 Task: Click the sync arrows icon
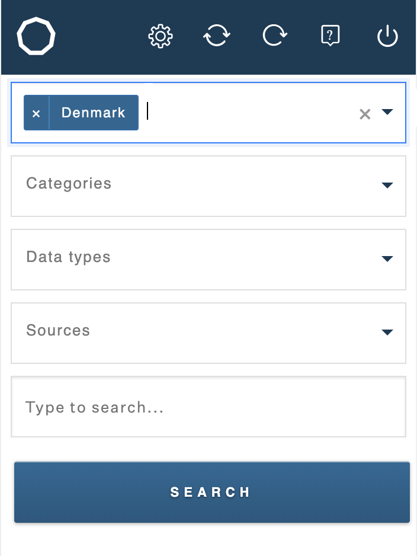coord(217,36)
